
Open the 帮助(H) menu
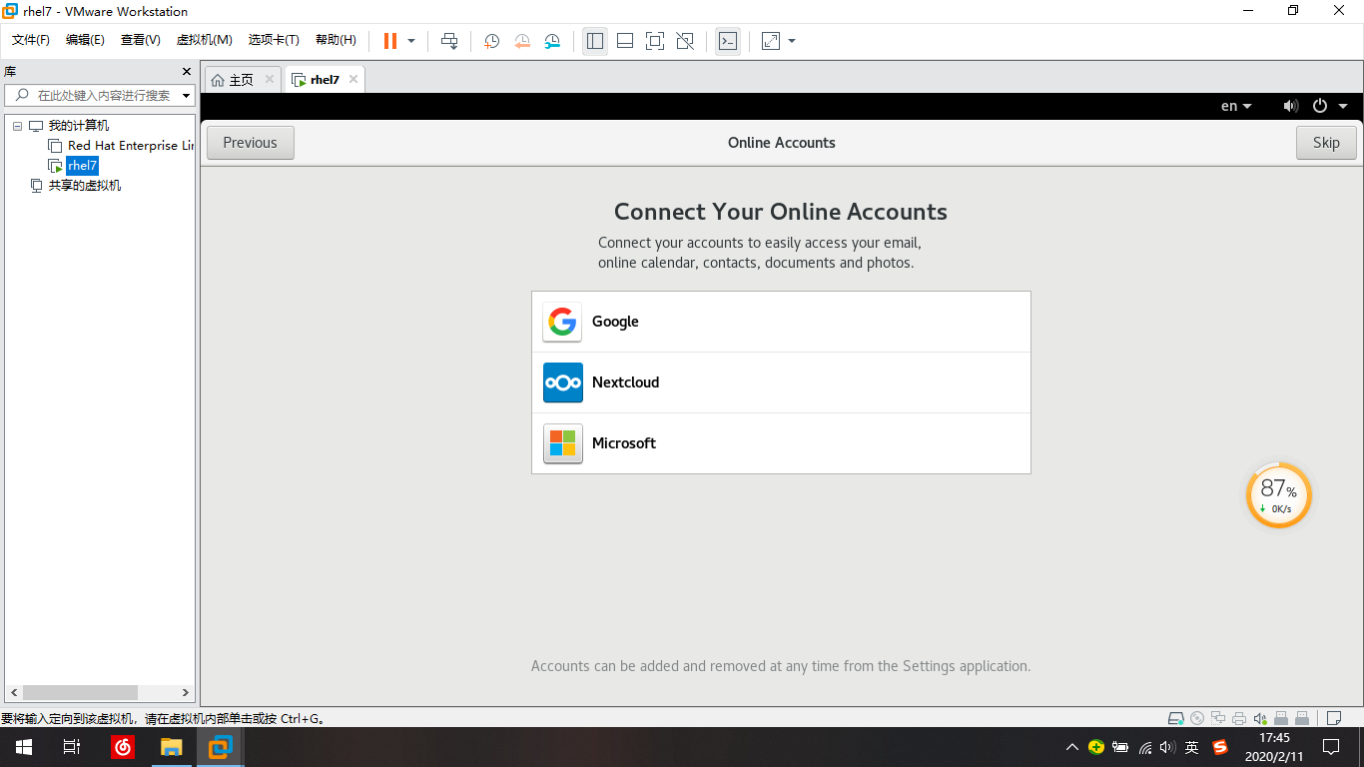(x=336, y=40)
